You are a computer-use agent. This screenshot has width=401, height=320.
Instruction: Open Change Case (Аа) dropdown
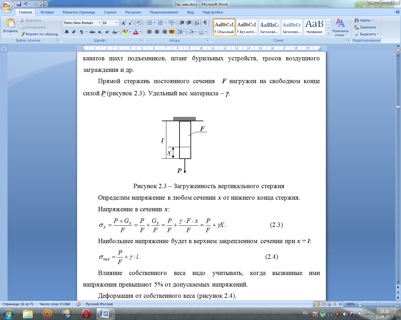click(x=116, y=32)
